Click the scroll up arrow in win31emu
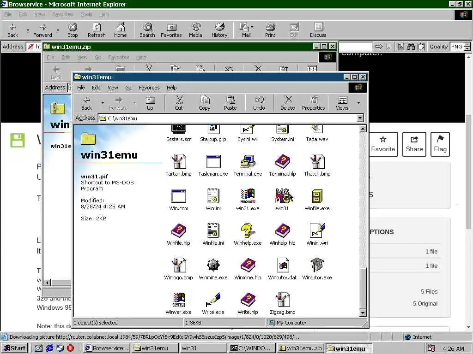This screenshot has width=473, height=354. [363, 129]
